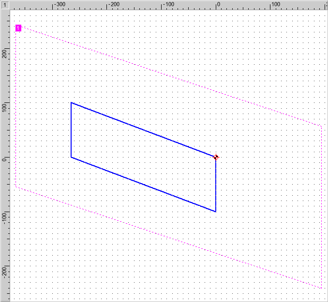Select the bottom-right corner of the blue parallelogram

(216, 212)
